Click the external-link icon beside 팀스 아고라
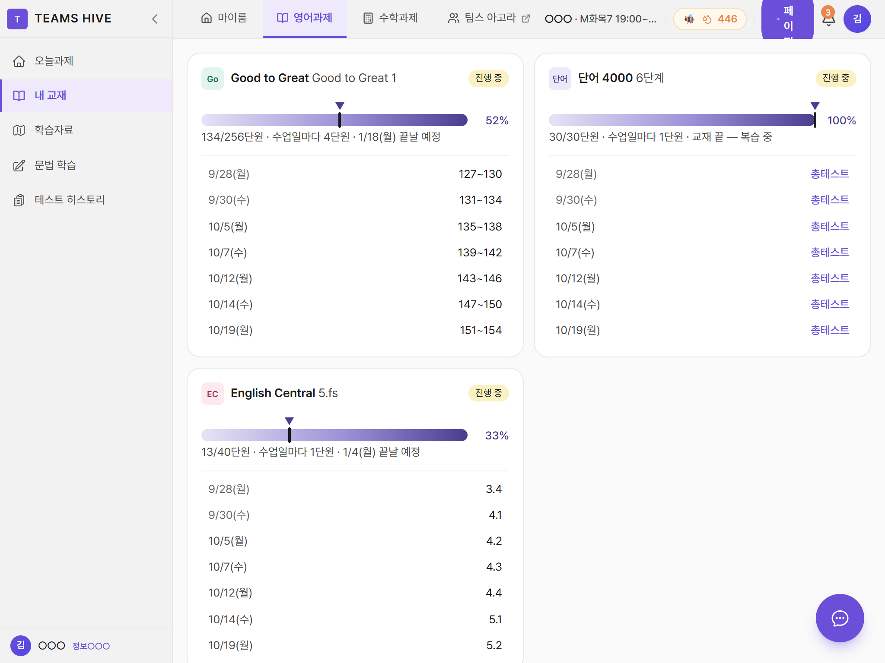The image size is (885, 663). click(x=526, y=19)
